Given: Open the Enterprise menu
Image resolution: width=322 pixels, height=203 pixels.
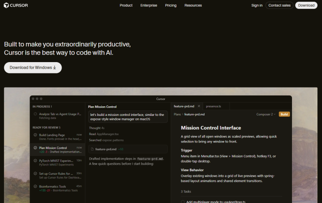Looking at the screenshot, I should (x=149, y=5).
